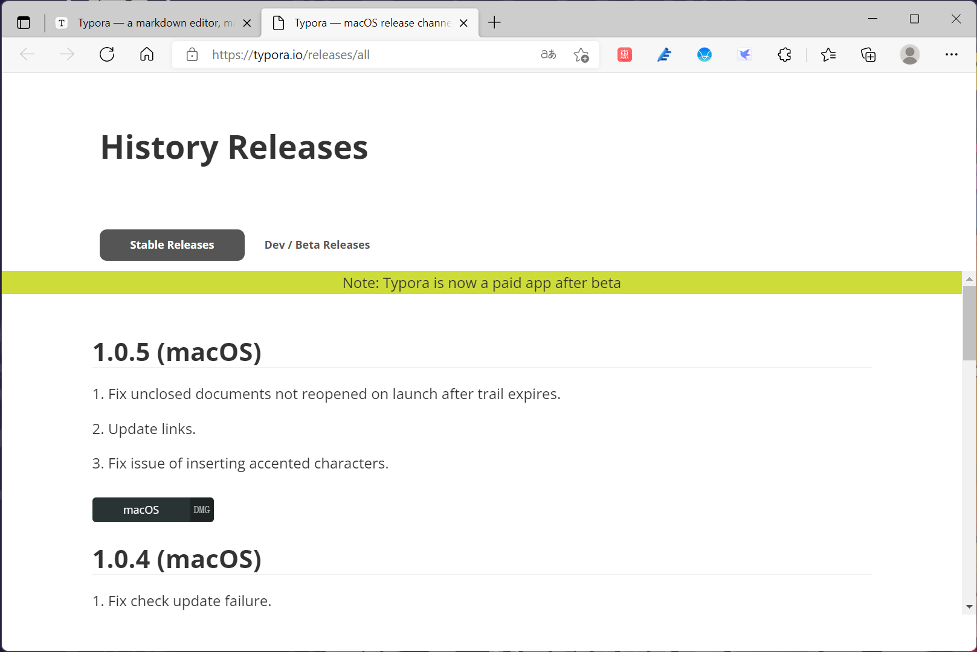Download the macOS DMG for version 1.0.5

coord(153,510)
